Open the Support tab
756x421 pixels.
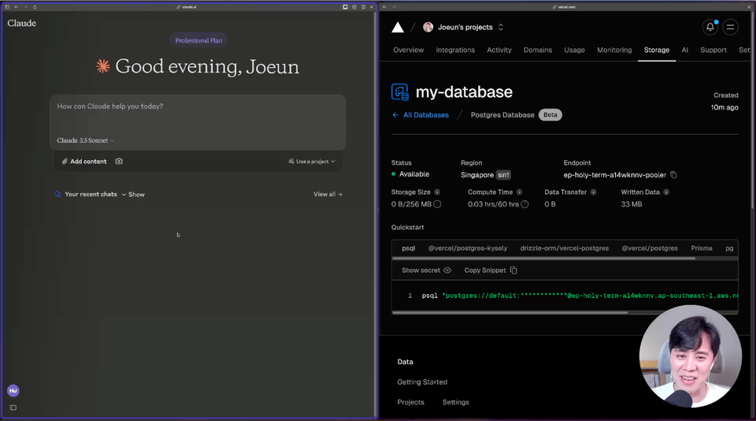point(713,50)
